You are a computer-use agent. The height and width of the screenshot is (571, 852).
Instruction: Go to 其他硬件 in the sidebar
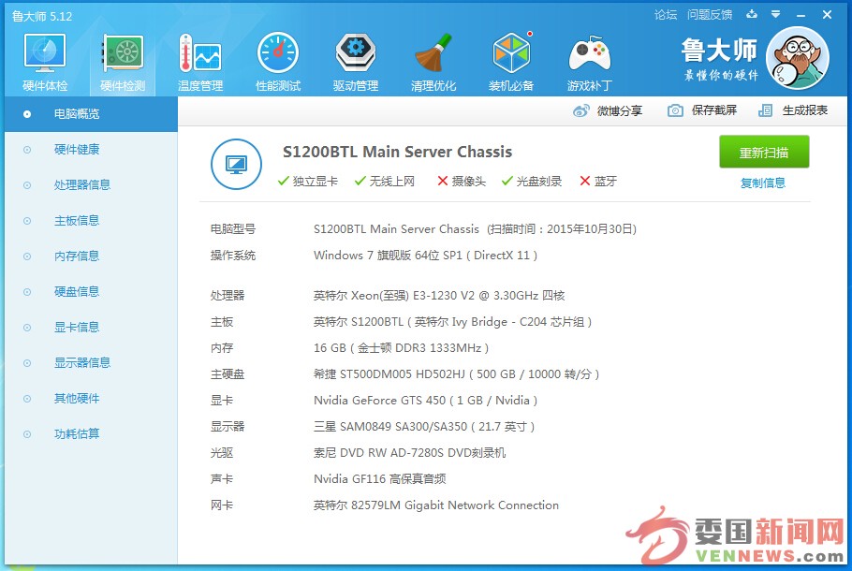[x=92, y=399]
